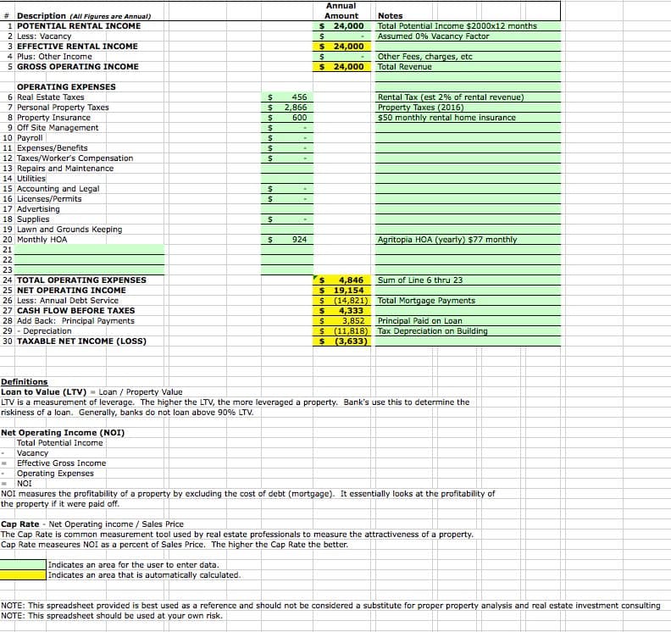
Task: Select the Monthly HOA value 924
Action: click(x=287, y=240)
